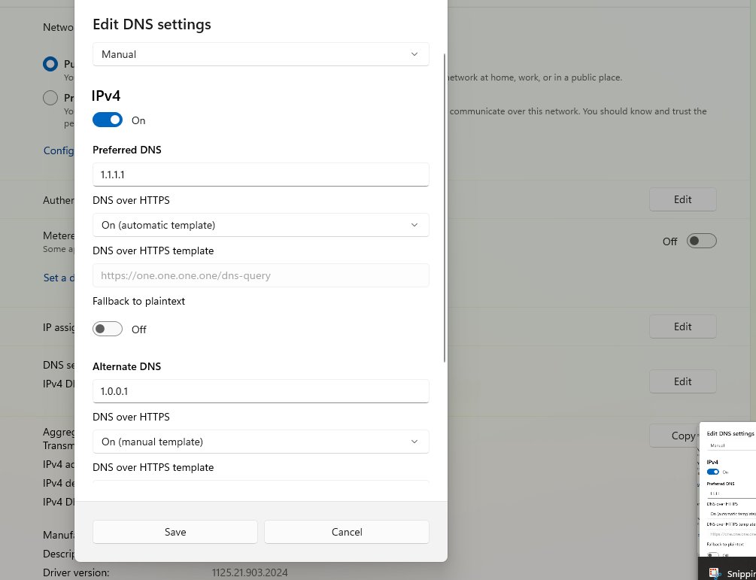This screenshot has width=756, height=580.
Task: Open the Manual DNS mode dropdown
Action: pos(260,54)
